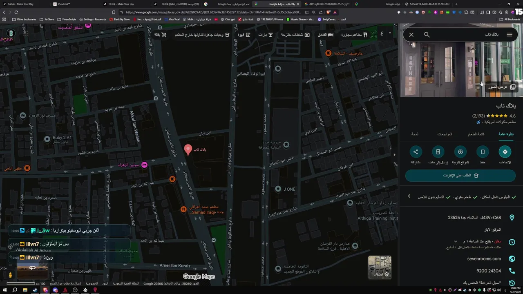Click the send feedback link in map footer
Image resolution: width=523 pixels, height=294 pixels.
[x=65, y=283]
